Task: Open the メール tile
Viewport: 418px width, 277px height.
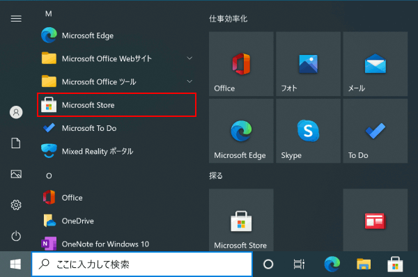Action: pos(376,64)
